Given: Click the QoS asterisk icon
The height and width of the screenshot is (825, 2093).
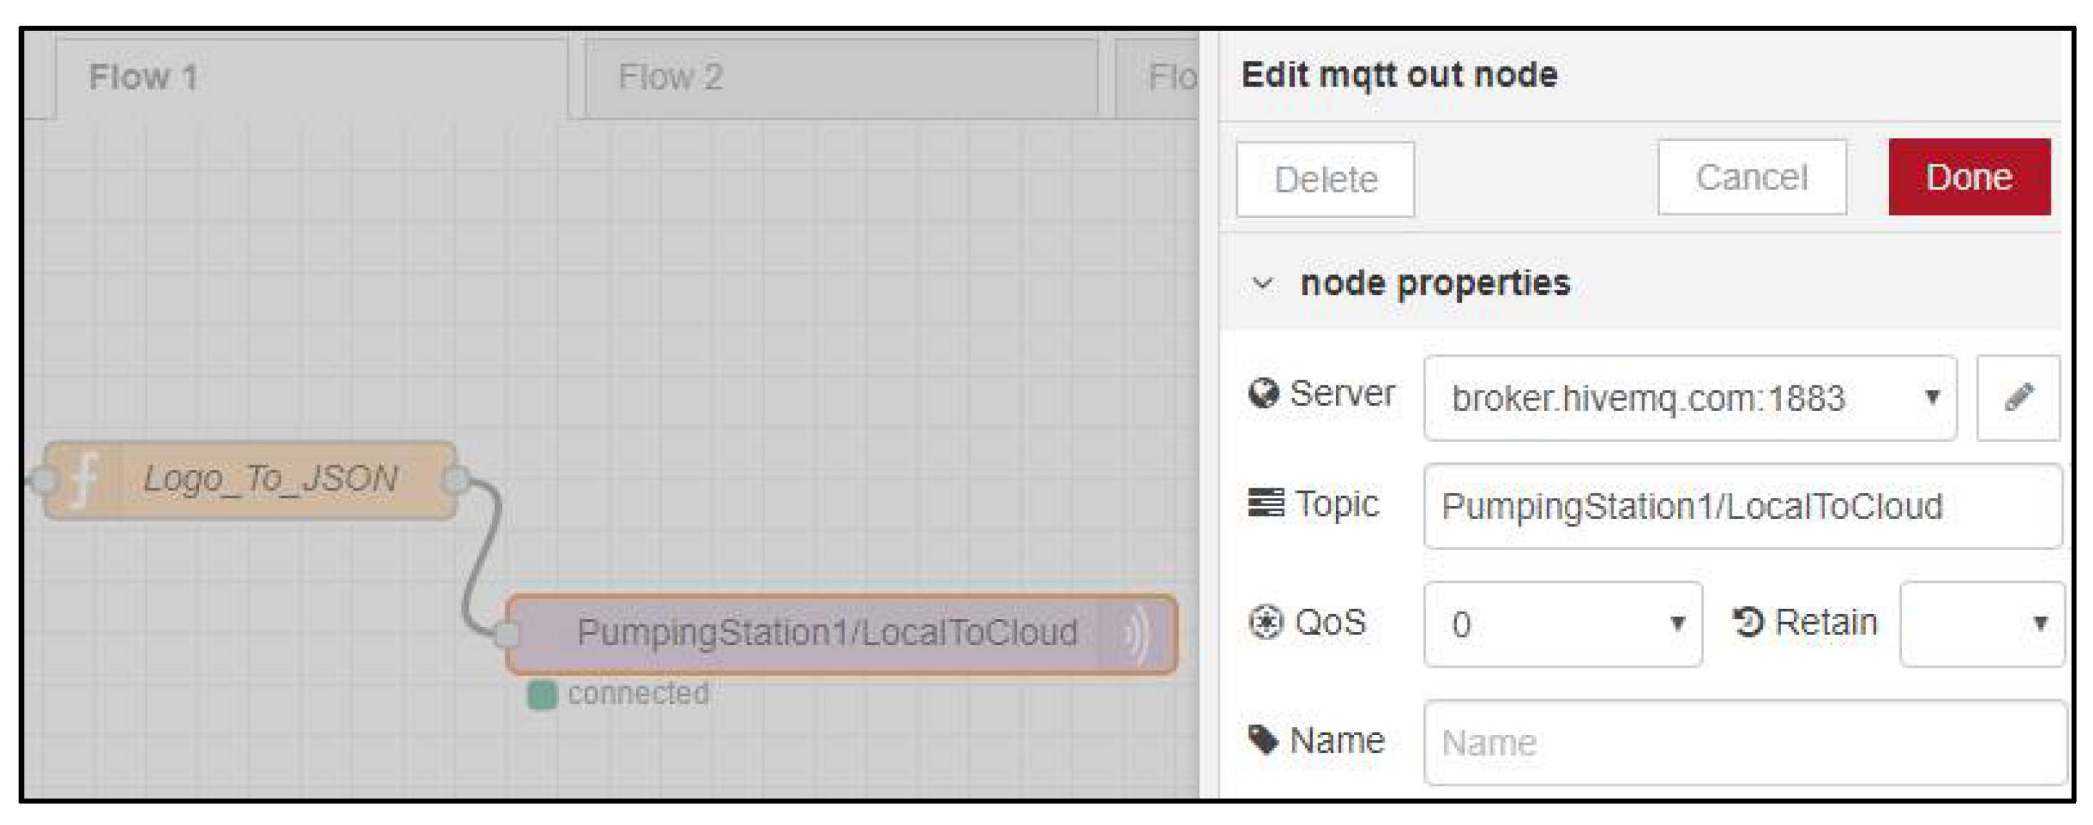Looking at the screenshot, I should pyautogui.click(x=1265, y=623).
